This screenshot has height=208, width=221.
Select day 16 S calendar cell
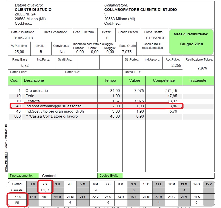click(x=17, y=197)
